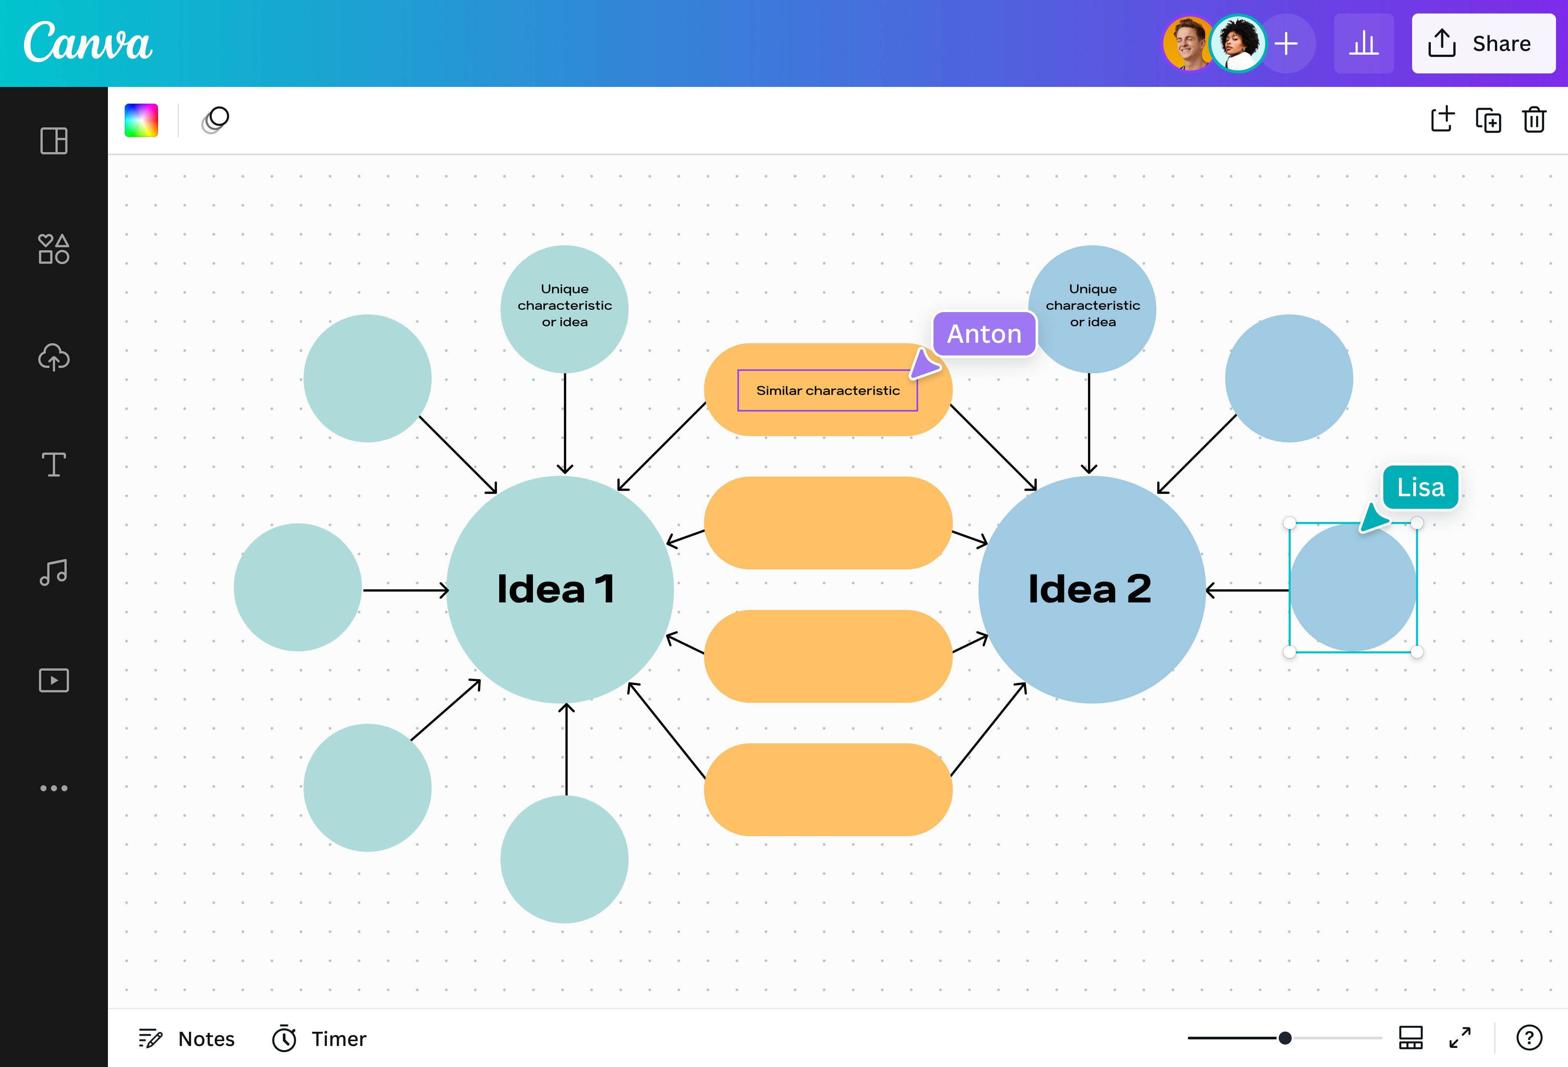This screenshot has width=1568, height=1067.
Task: Click the Share button
Action: click(1484, 43)
